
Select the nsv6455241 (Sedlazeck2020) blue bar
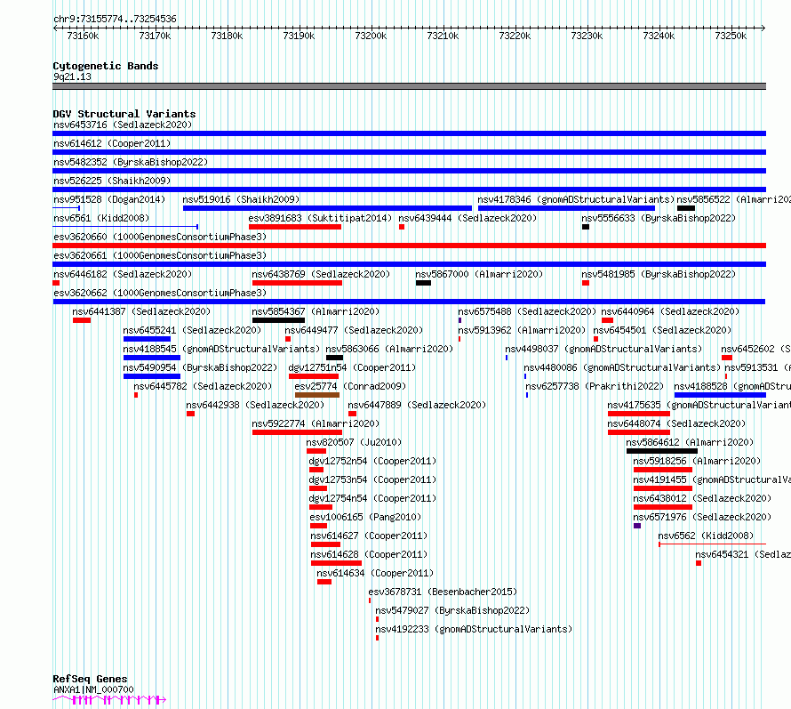[147, 339]
